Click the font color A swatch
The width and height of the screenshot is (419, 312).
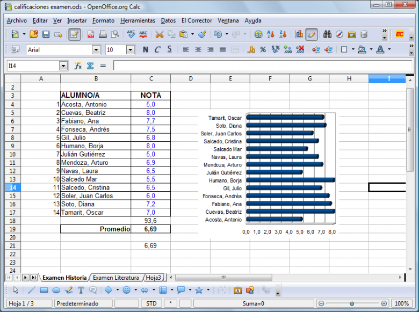[x=380, y=49]
